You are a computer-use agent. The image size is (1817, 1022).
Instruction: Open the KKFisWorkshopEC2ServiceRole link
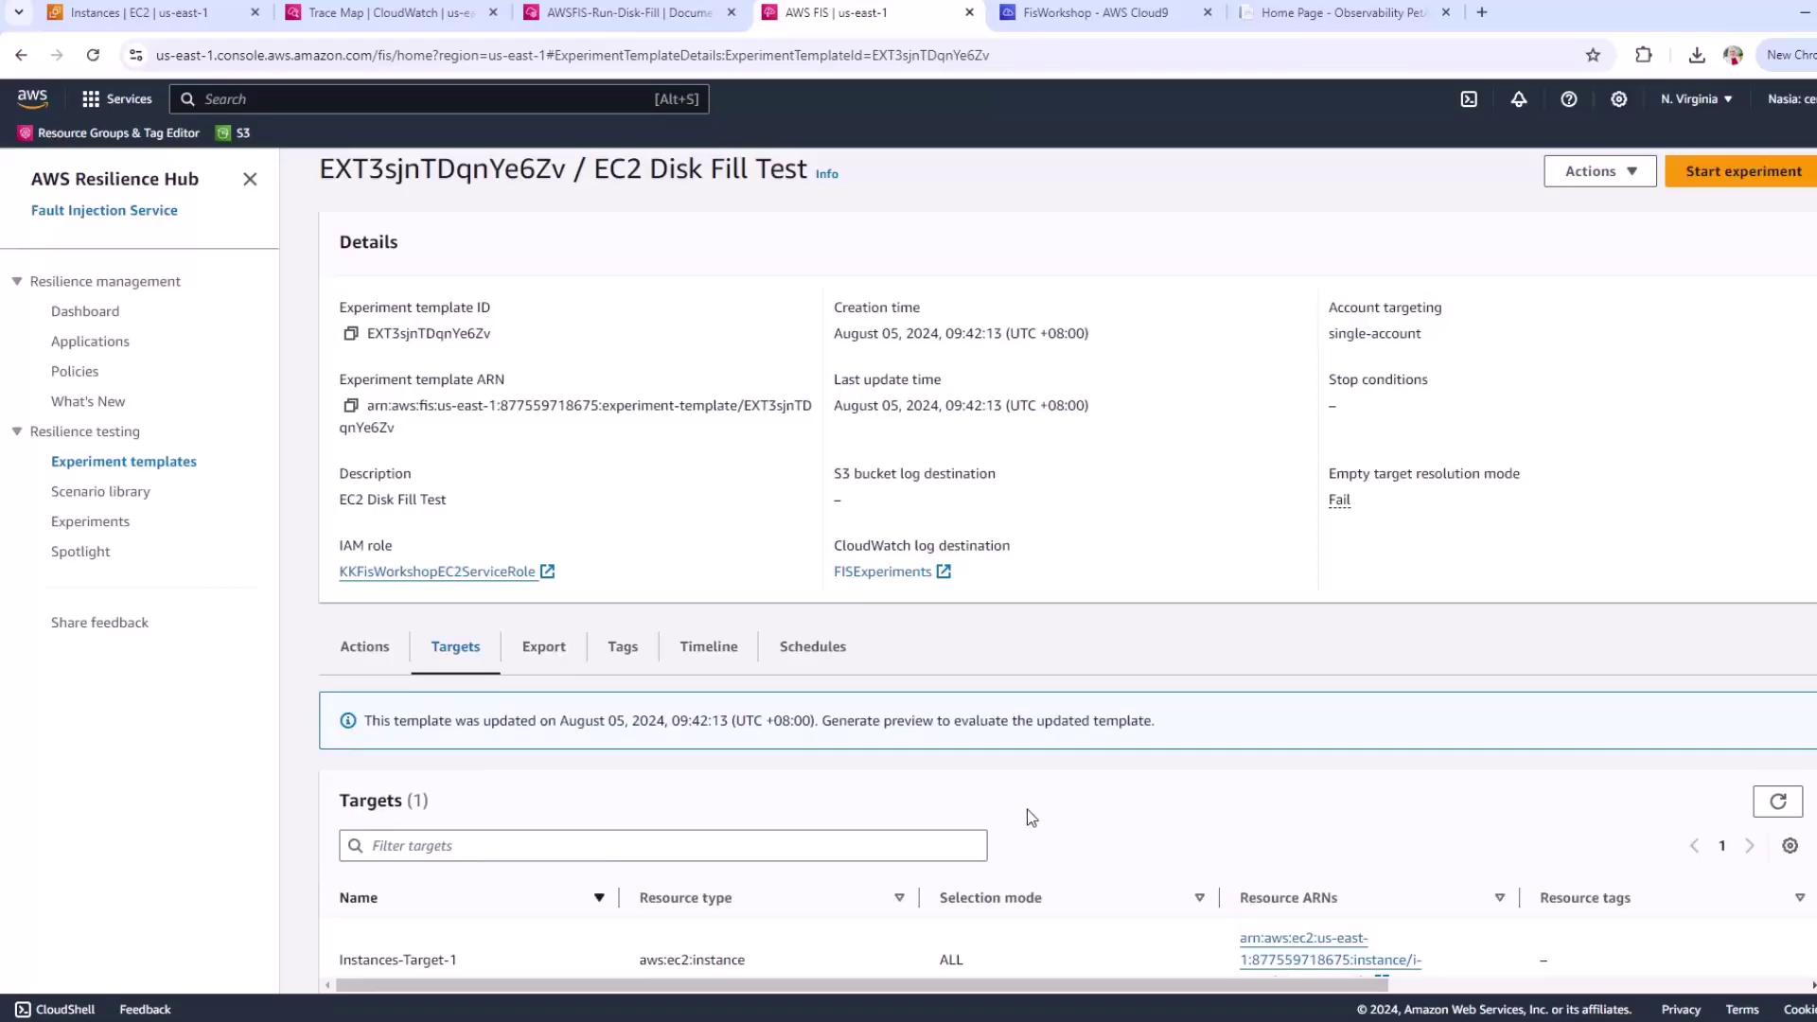pos(437,572)
